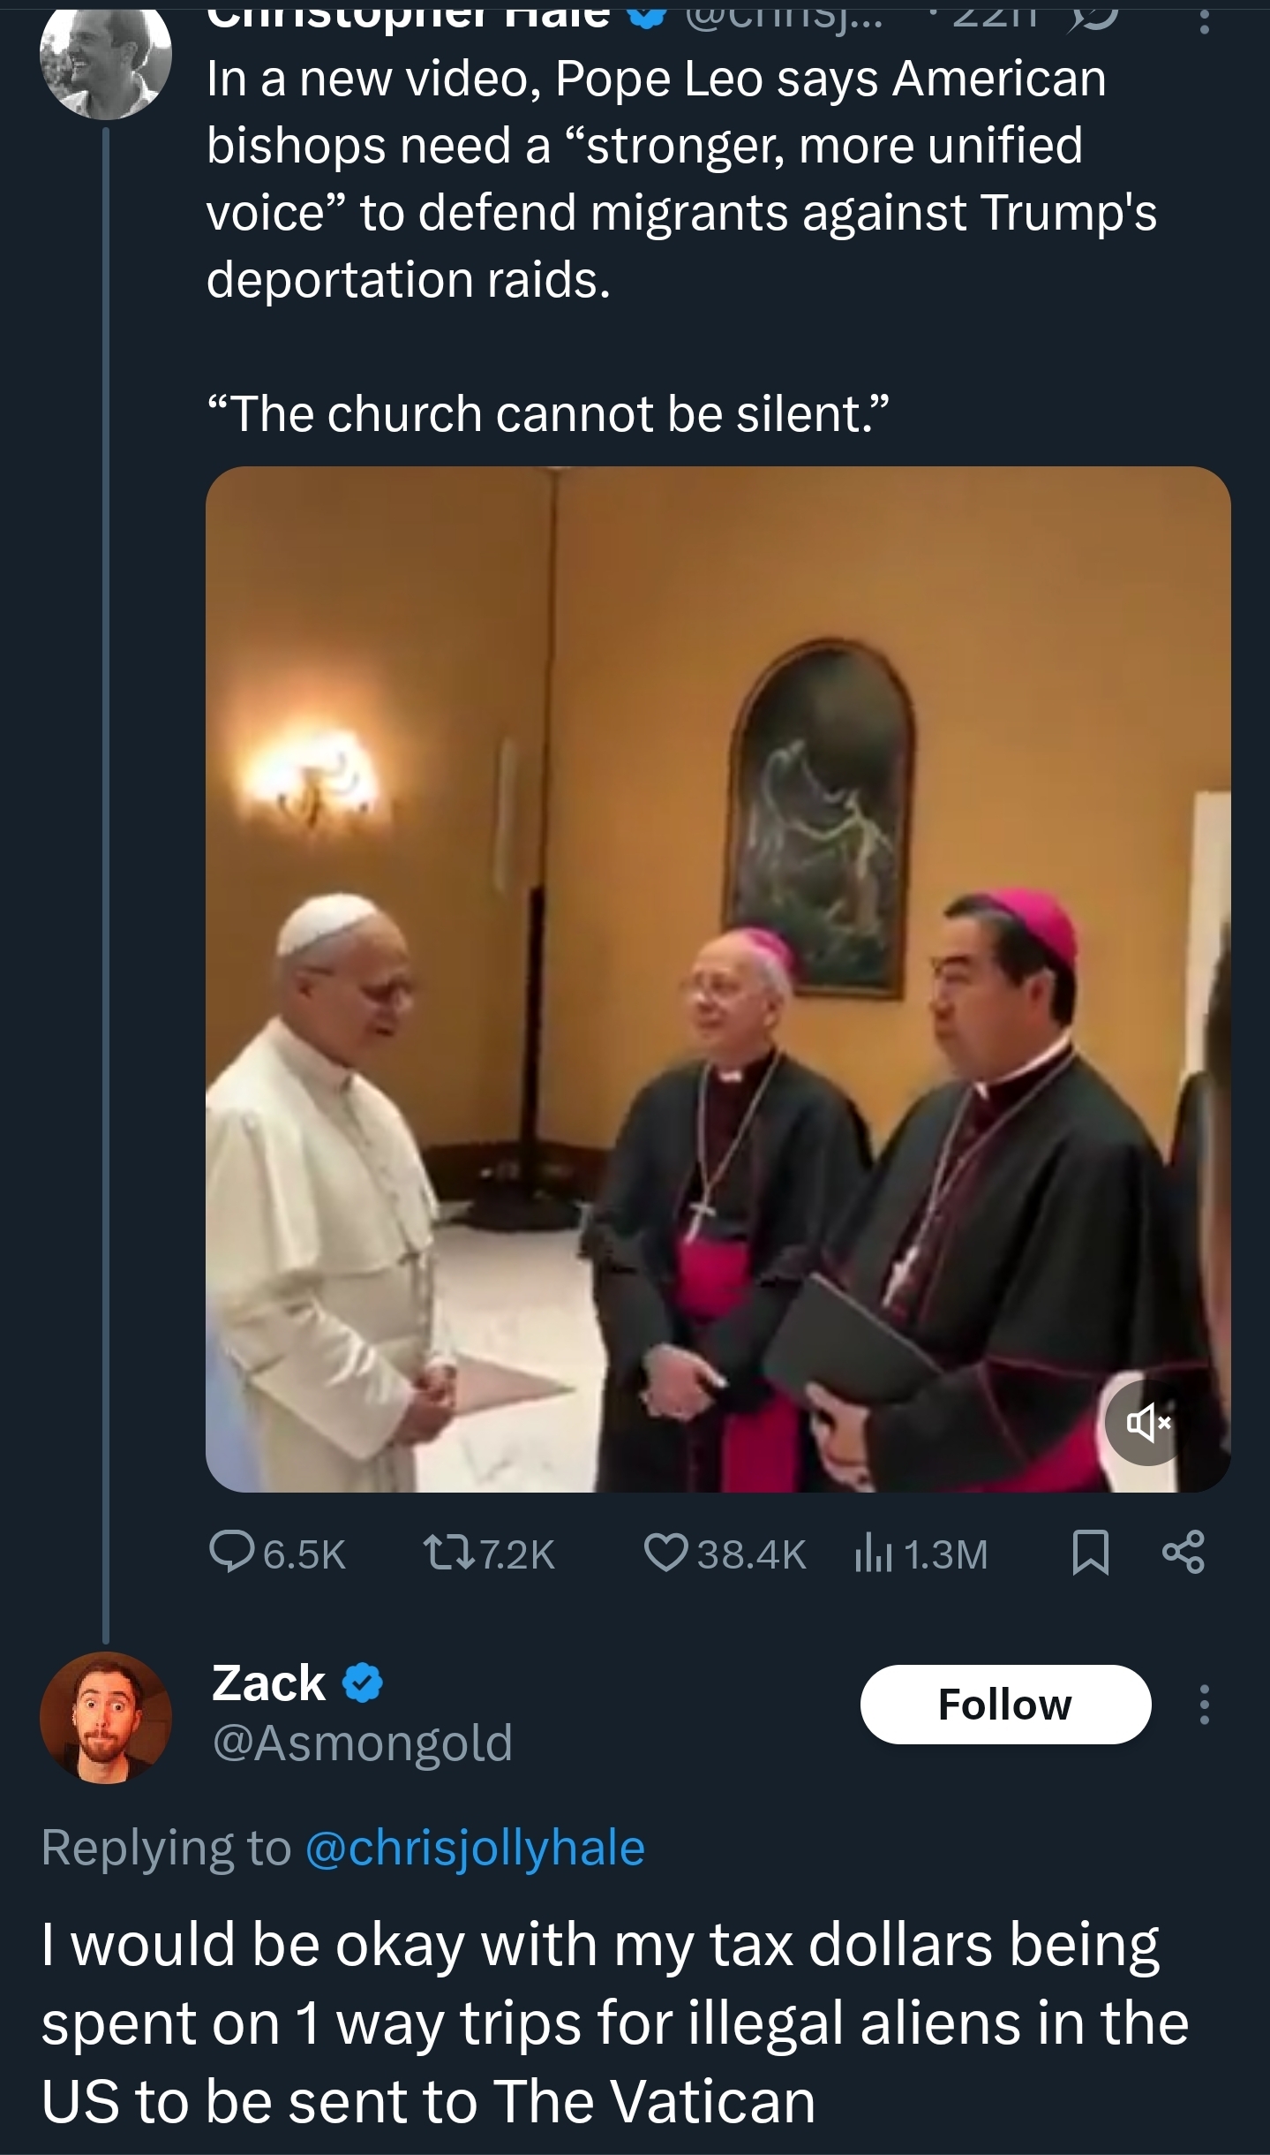Unmute the video sound
Image resolution: width=1270 pixels, height=2155 pixels.
[x=1147, y=1423]
